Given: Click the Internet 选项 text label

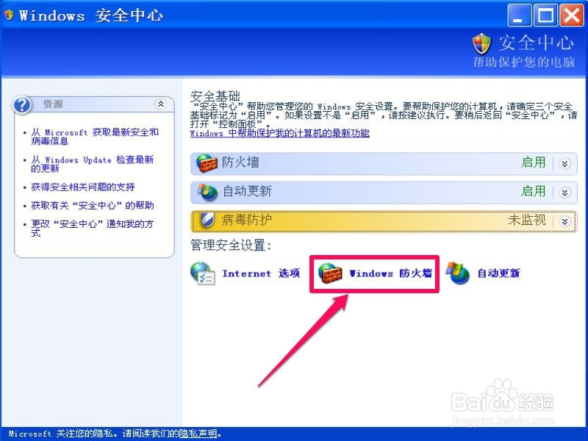Looking at the screenshot, I should click(x=261, y=273).
